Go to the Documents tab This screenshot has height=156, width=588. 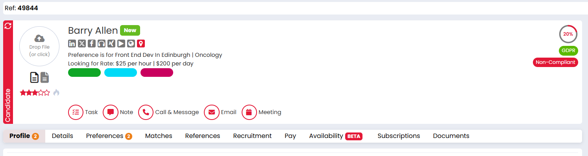[451, 136]
